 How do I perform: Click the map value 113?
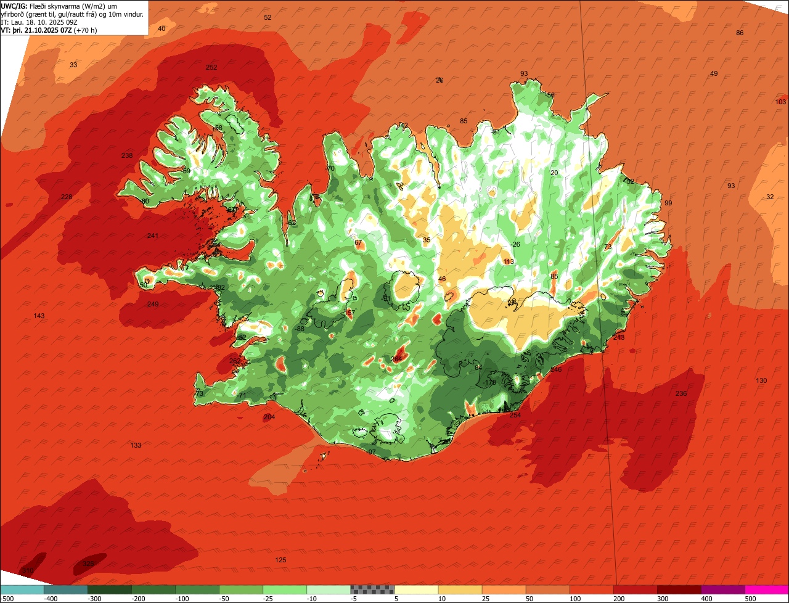click(509, 261)
